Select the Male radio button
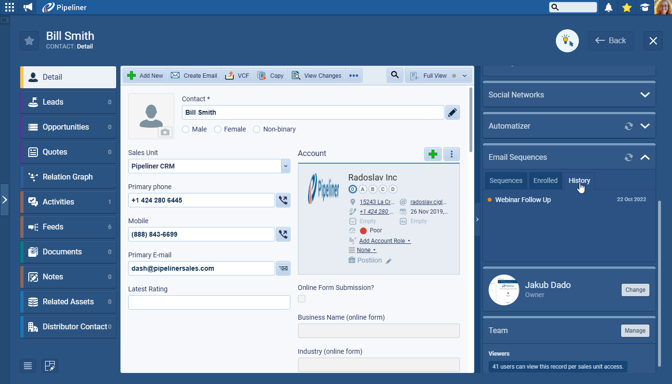This screenshot has width=672, height=384. pos(186,129)
